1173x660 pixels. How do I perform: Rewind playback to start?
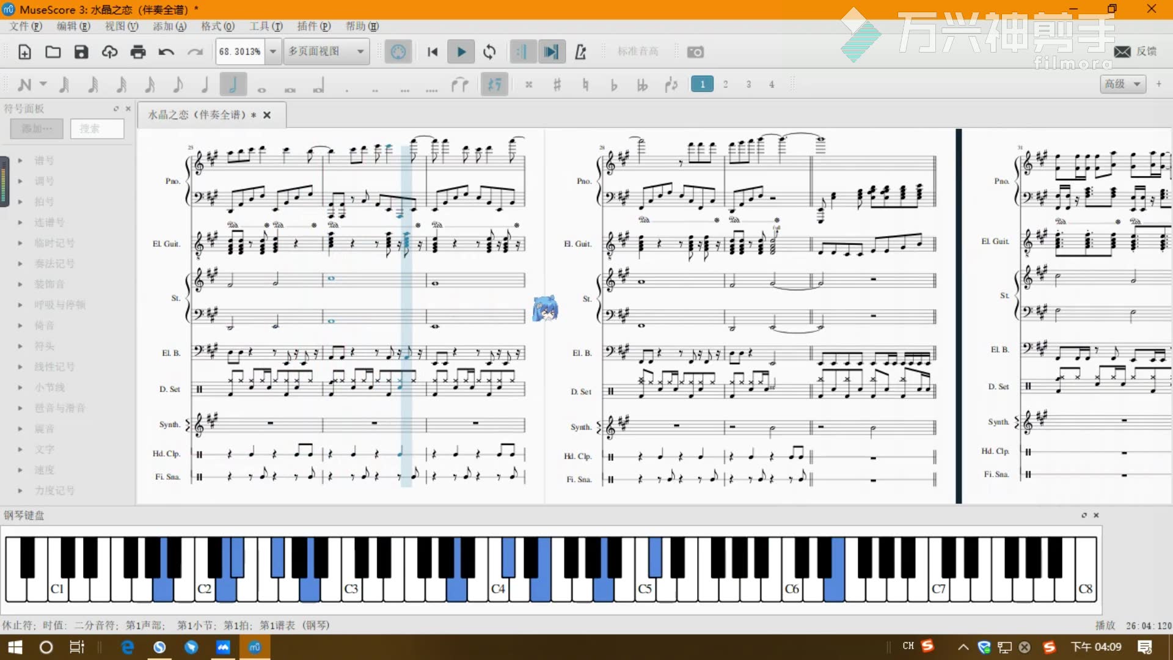433,52
